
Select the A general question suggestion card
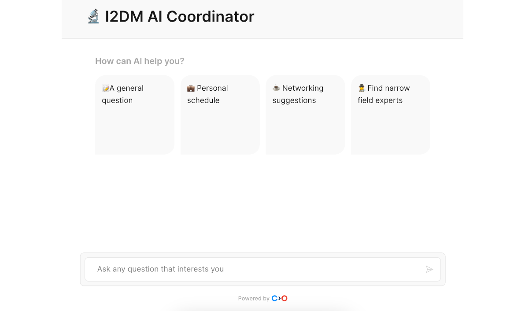click(x=134, y=115)
